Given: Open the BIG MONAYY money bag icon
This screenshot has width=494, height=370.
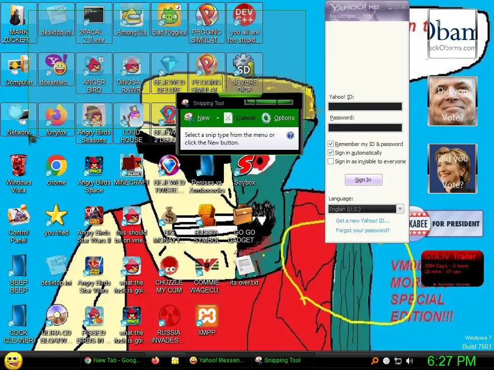Looking at the screenshot, I should tap(169, 224).
